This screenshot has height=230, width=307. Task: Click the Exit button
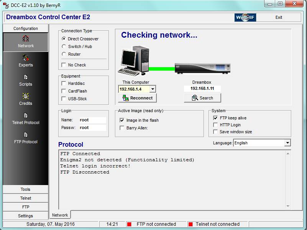(x=279, y=17)
